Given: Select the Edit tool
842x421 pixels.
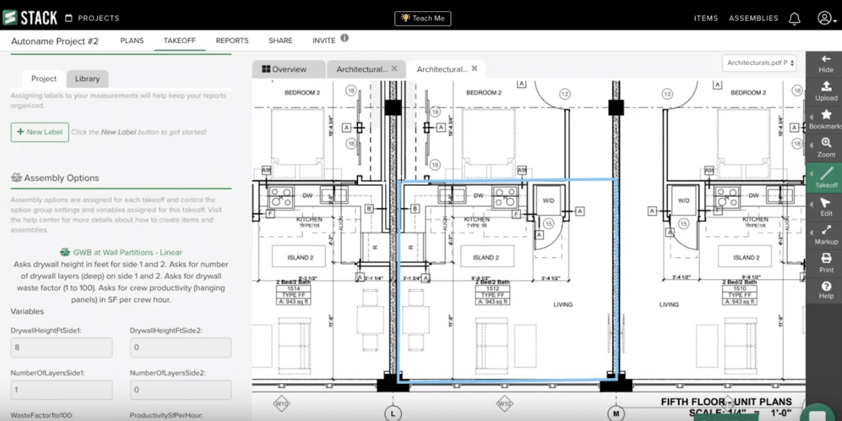Looking at the screenshot, I should point(826,207).
